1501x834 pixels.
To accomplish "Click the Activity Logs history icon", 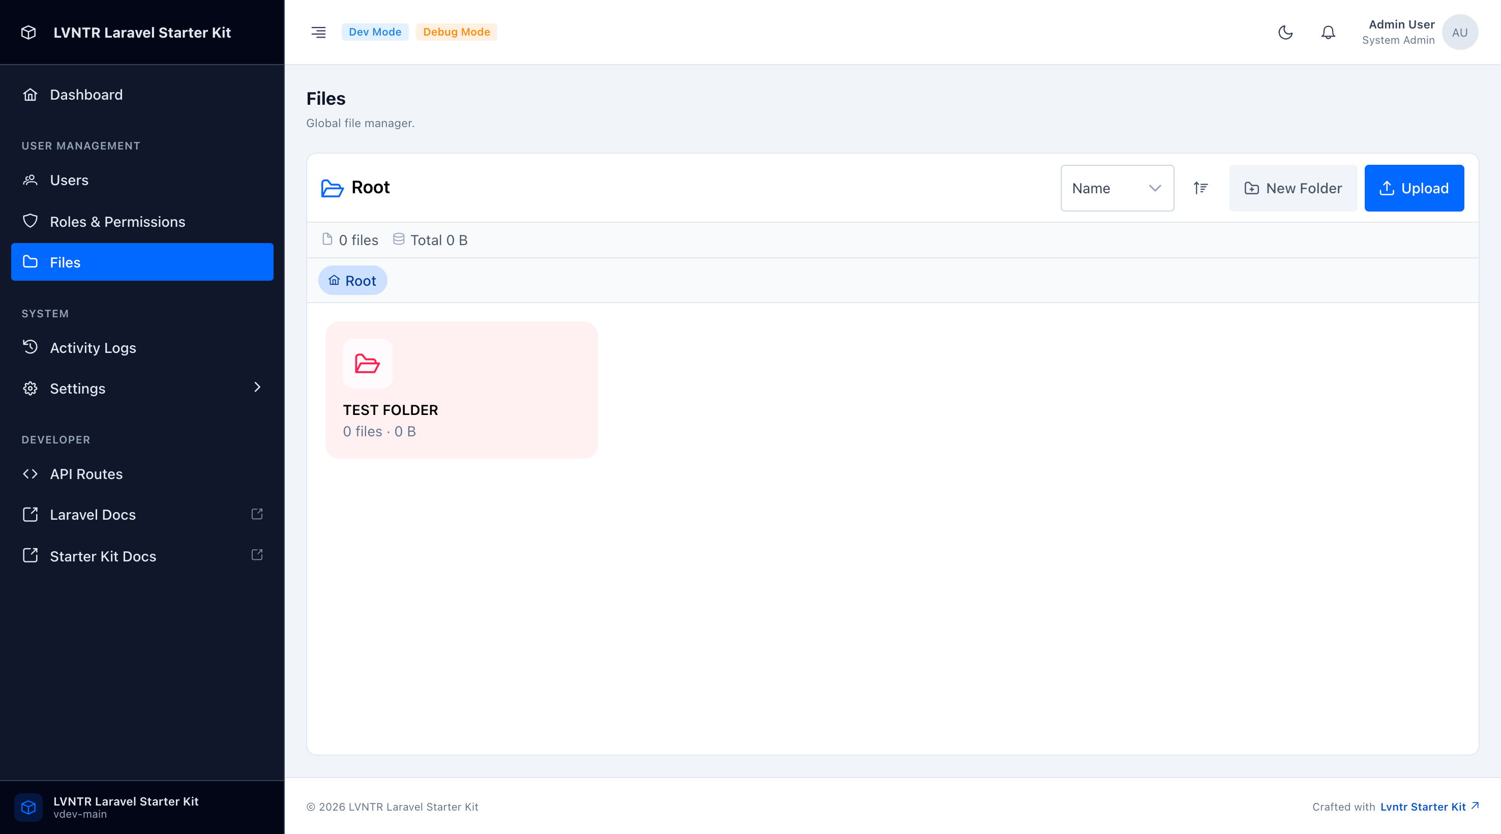I will 31,347.
